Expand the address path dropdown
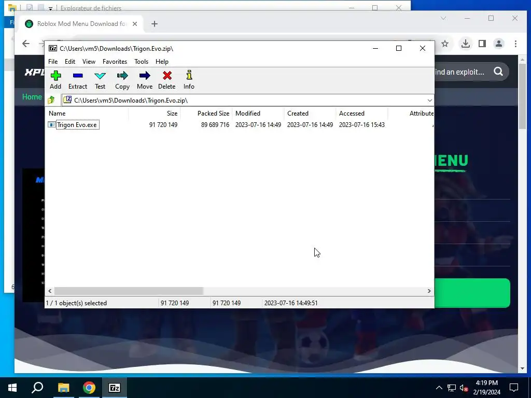531x398 pixels. coord(429,100)
